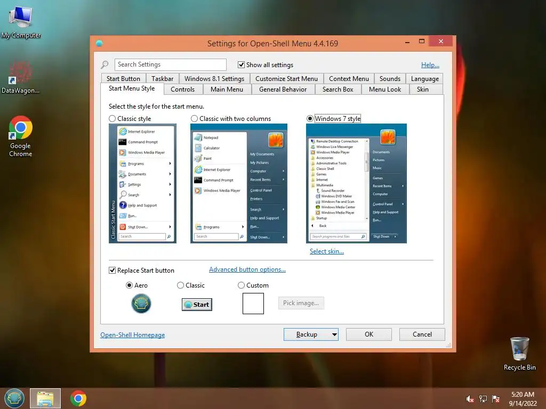Open the Menu Look tab
This screenshot has width=546, height=409.
pos(385,89)
